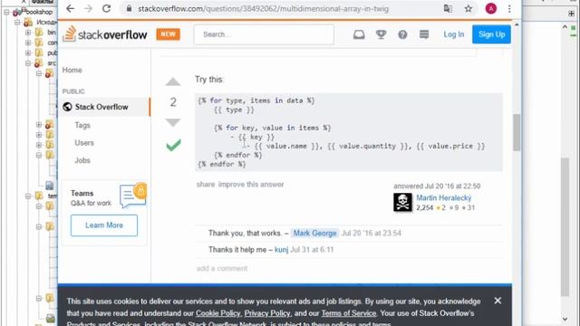Click the Stack Overflow logo
The image size is (580, 326).
[x=105, y=34]
